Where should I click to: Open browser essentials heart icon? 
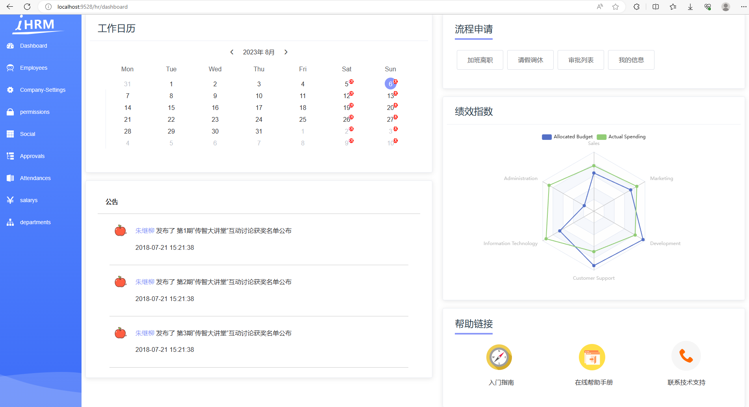(708, 7)
